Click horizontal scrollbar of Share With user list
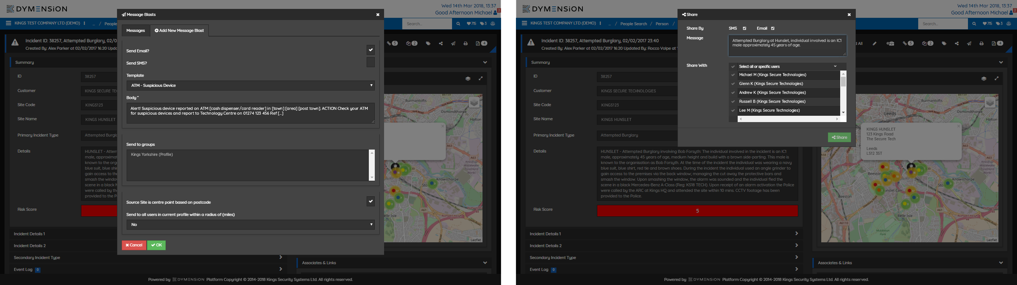The height and width of the screenshot is (285, 1017). pos(789,119)
